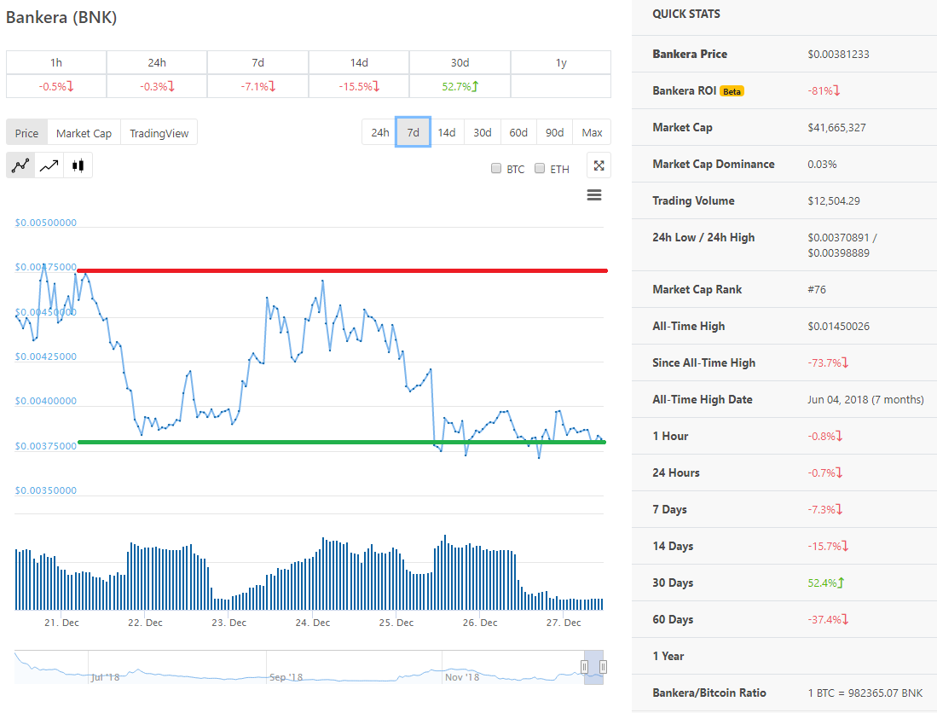Image resolution: width=937 pixels, height=713 pixels.
Task: Click the 26. Dec axis label
Action: point(480,623)
